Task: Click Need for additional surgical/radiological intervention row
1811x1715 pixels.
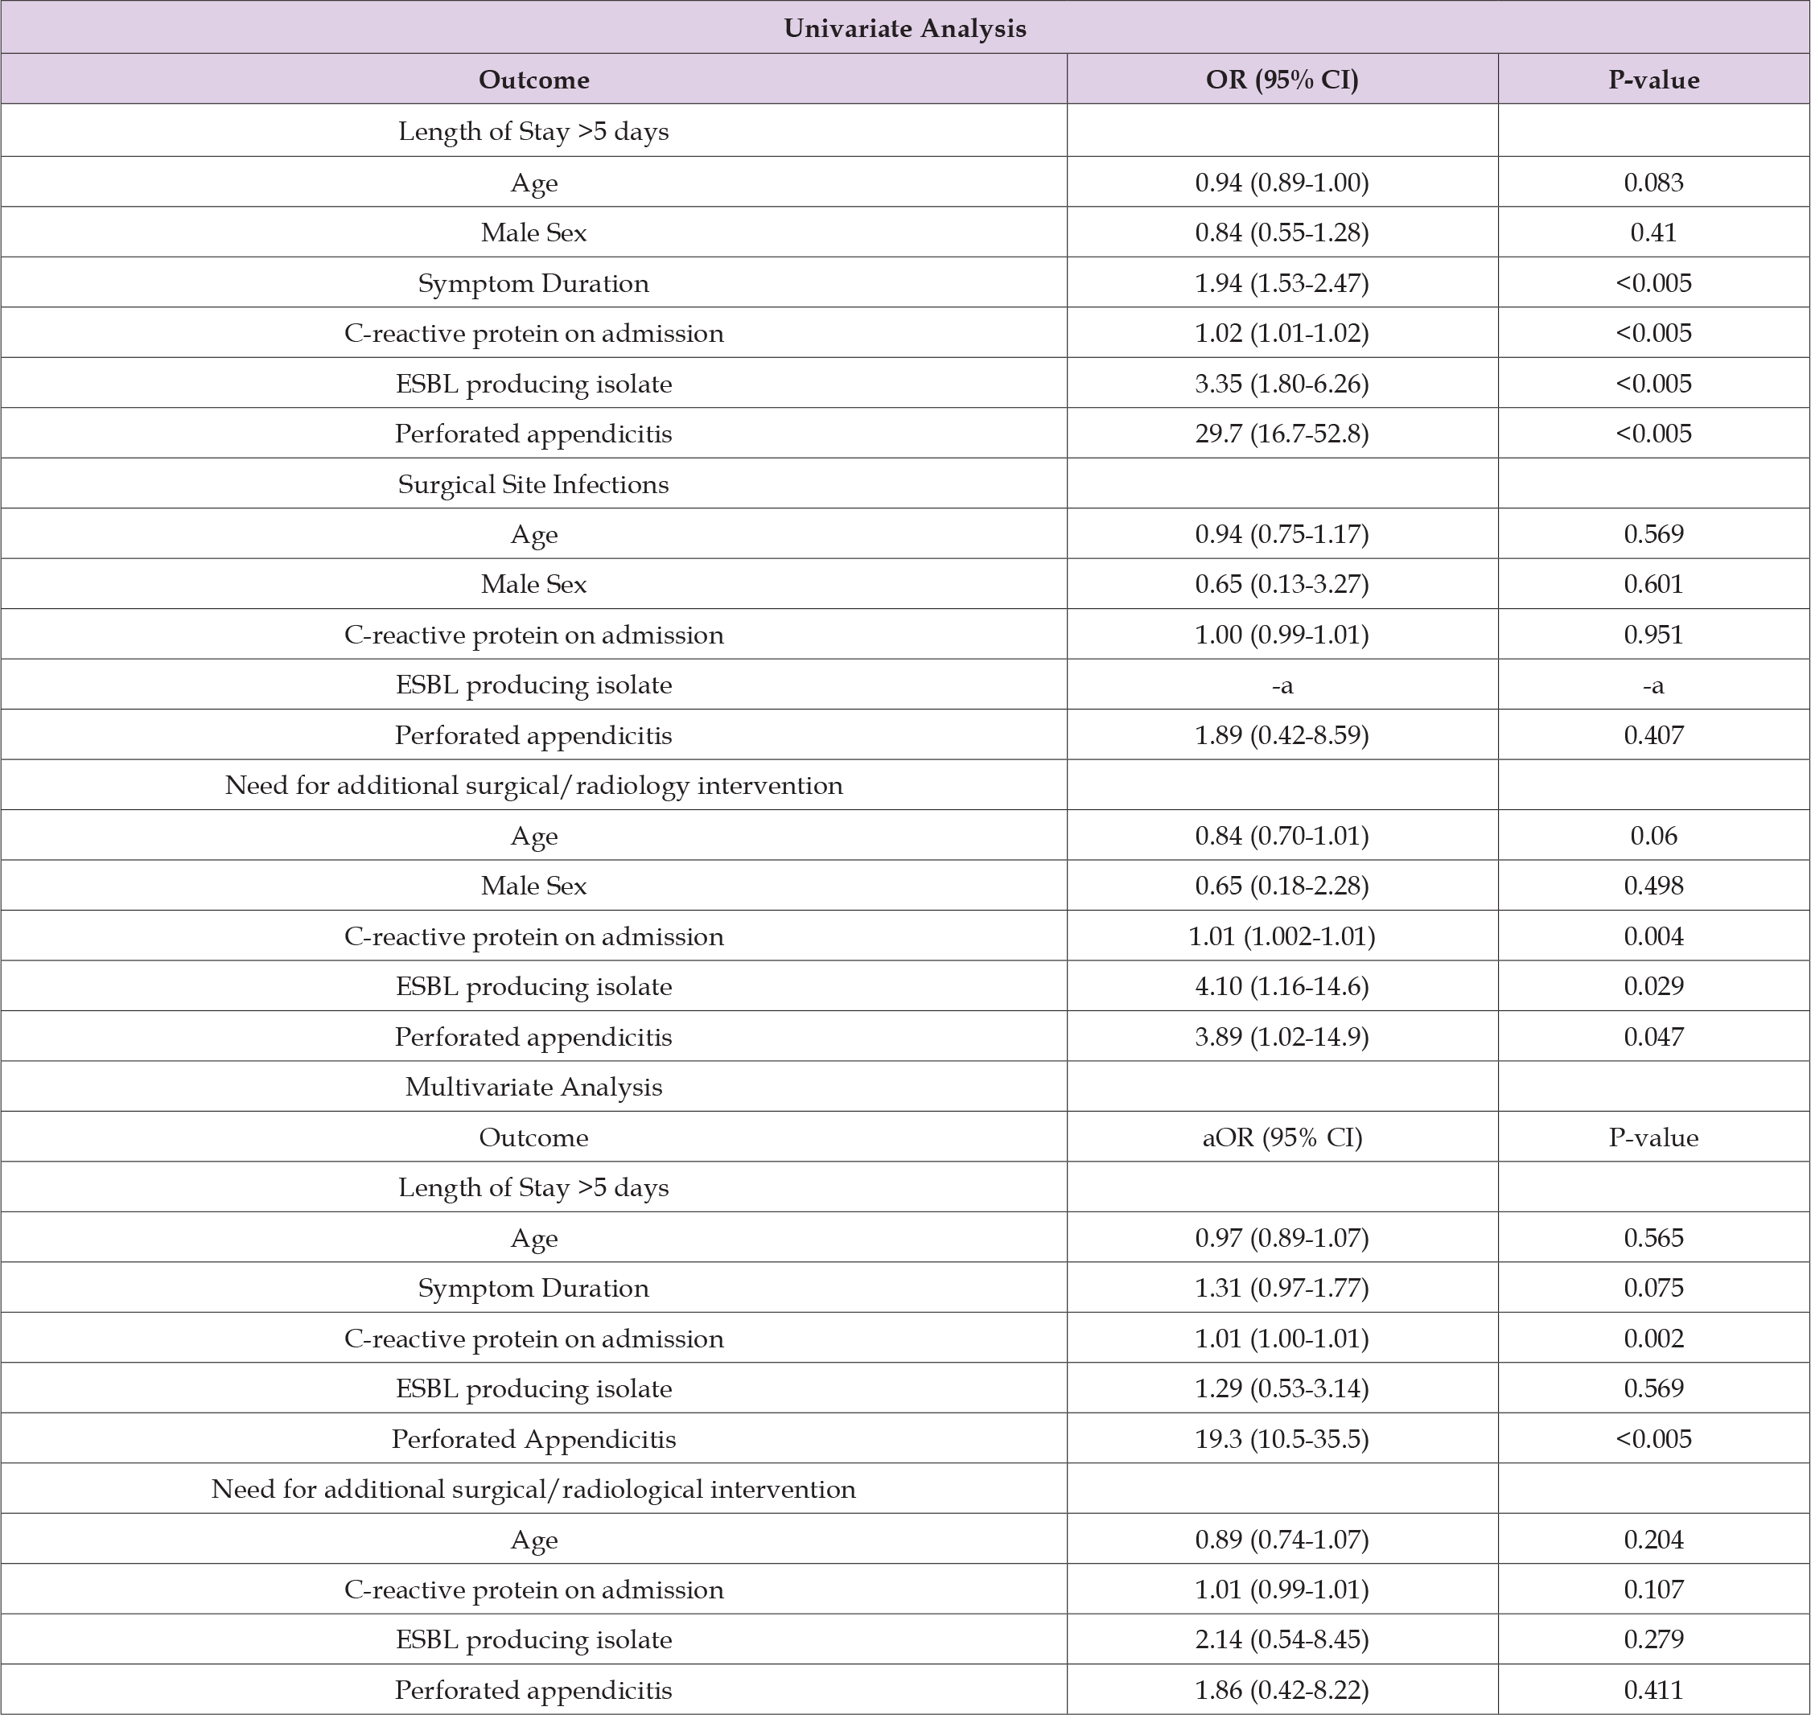Action: pyautogui.click(x=533, y=1488)
